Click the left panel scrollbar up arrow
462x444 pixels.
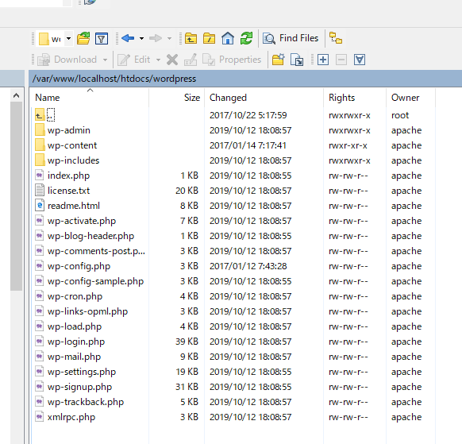[x=17, y=95]
